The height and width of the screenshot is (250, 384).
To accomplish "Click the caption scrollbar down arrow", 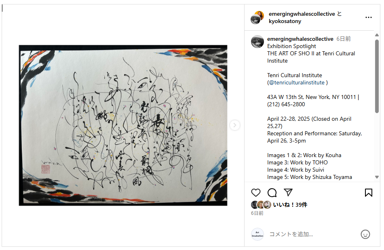I will (x=377, y=177).
